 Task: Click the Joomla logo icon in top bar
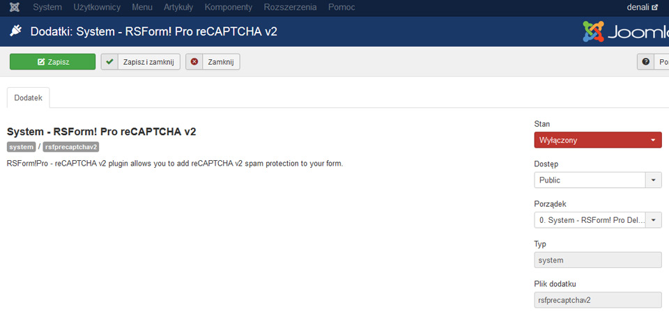coord(14,7)
